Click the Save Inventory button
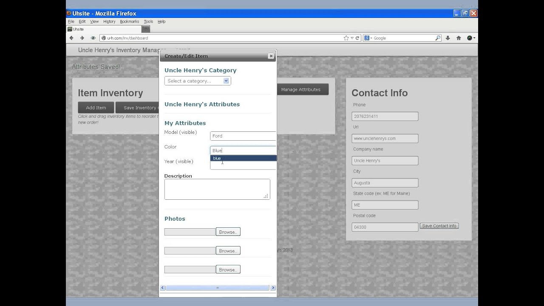 coord(137,108)
